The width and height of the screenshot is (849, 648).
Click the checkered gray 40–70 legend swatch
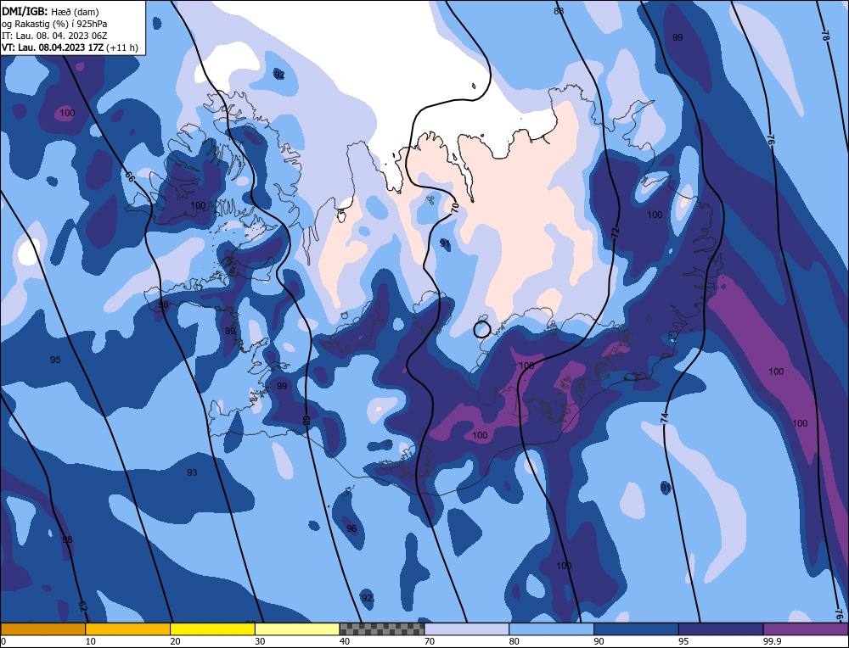coord(382,629)
